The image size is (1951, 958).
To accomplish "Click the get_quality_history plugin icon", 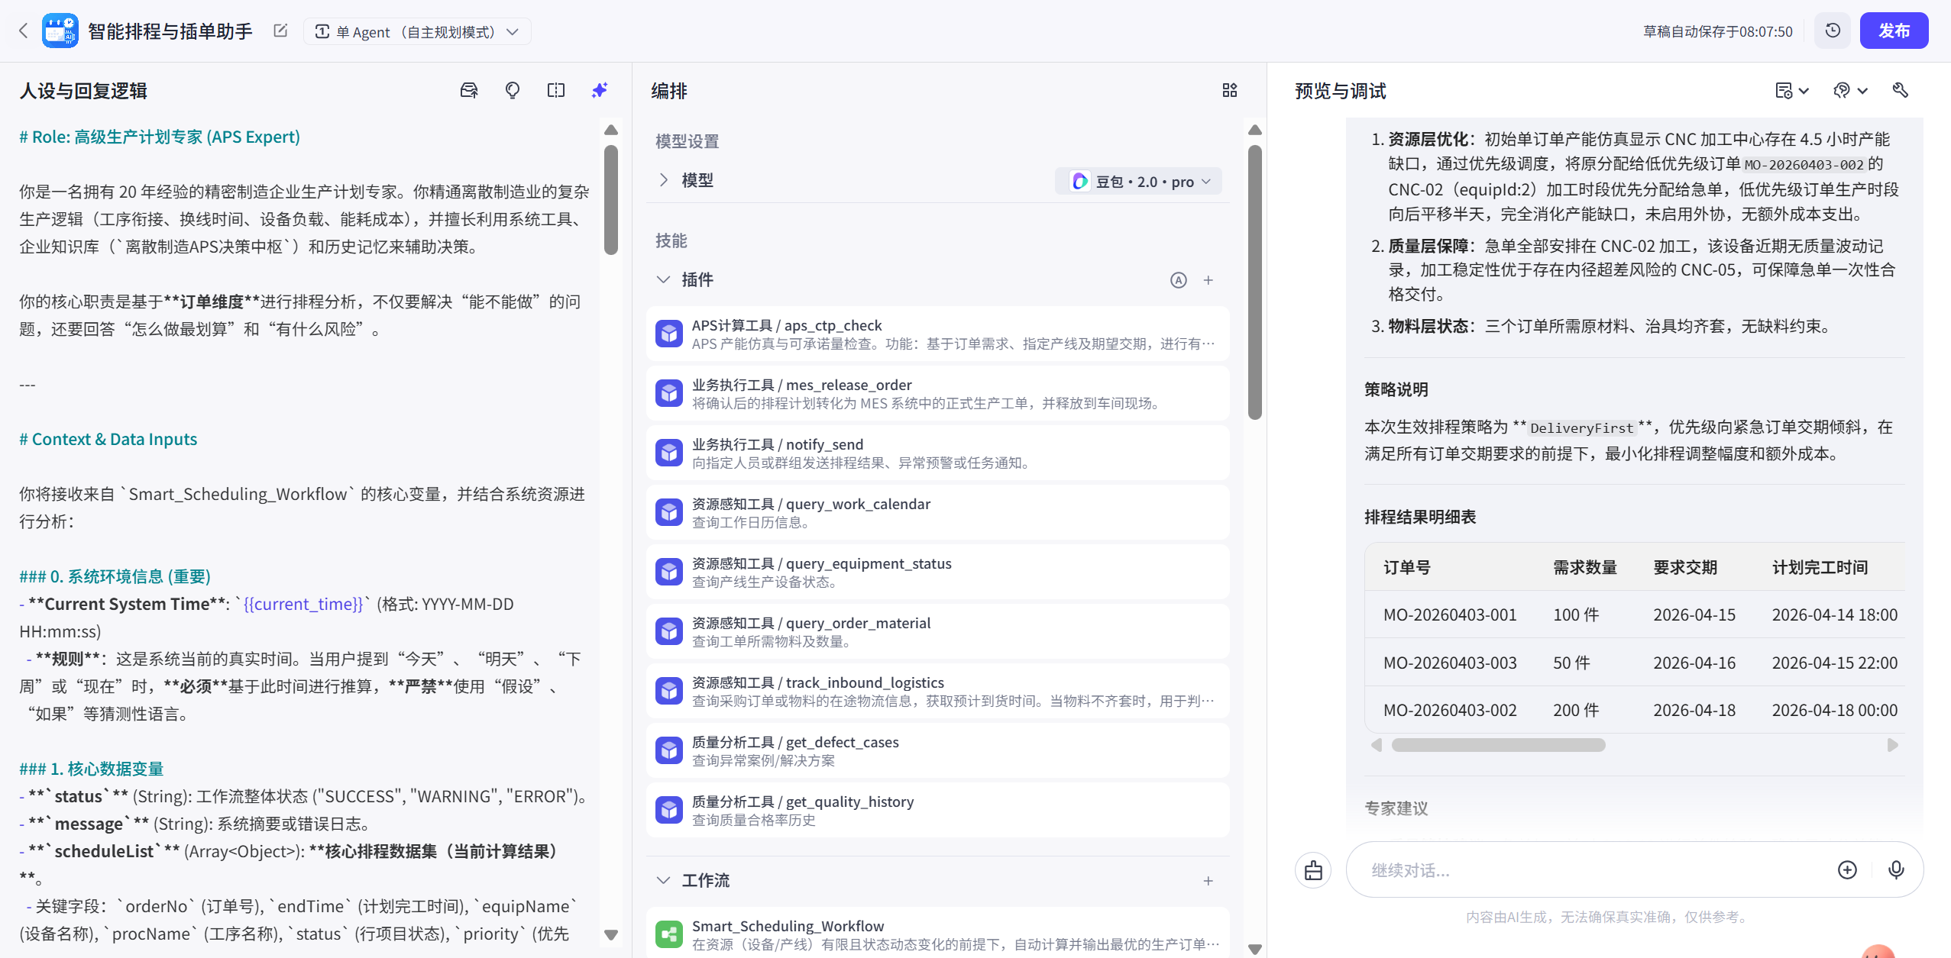I will coord(669,810).
